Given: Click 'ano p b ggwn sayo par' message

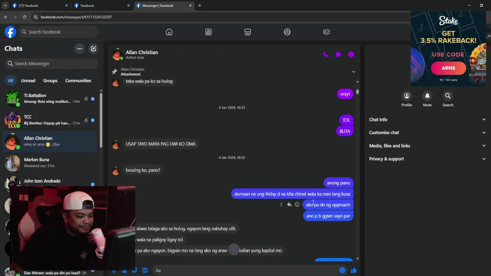Looking at the screenshot, I should (328, 216).
